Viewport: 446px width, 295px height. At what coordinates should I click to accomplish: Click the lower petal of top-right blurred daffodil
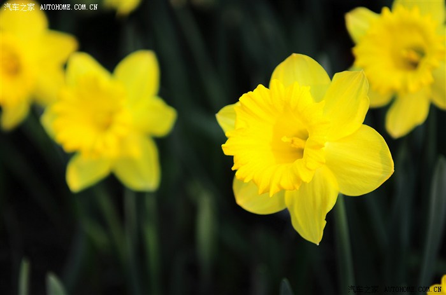(406, 113)
